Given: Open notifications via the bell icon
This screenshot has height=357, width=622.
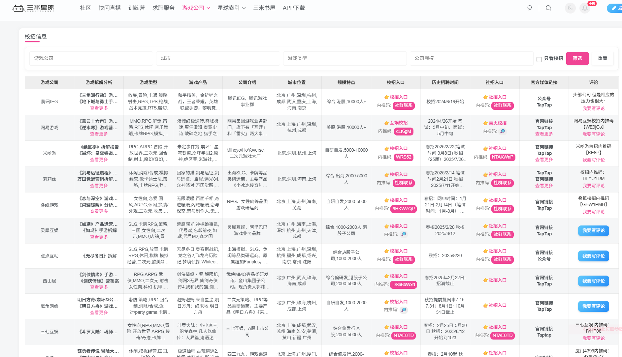Looking at the screenshot, I should click(x=585, y=8).
